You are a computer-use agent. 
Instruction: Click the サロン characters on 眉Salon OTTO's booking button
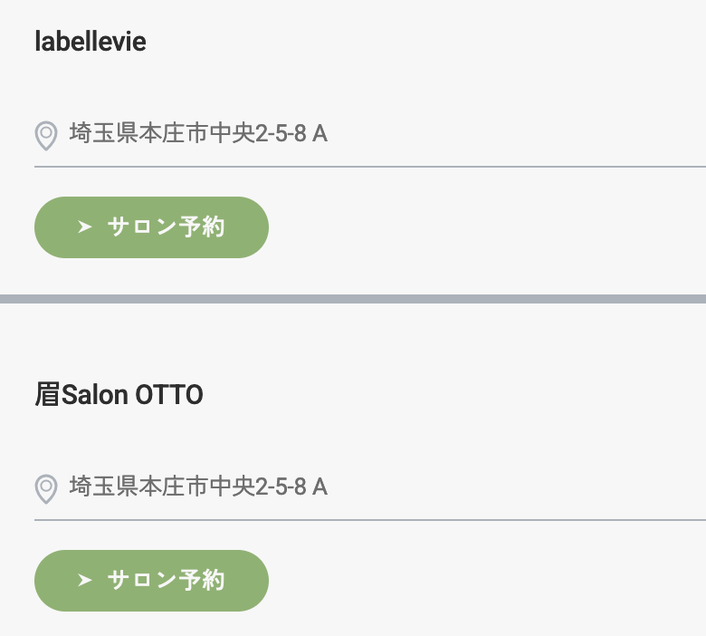pos(142,580)
